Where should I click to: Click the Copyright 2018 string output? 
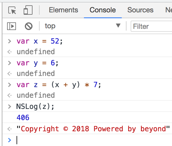pos(93,129)
